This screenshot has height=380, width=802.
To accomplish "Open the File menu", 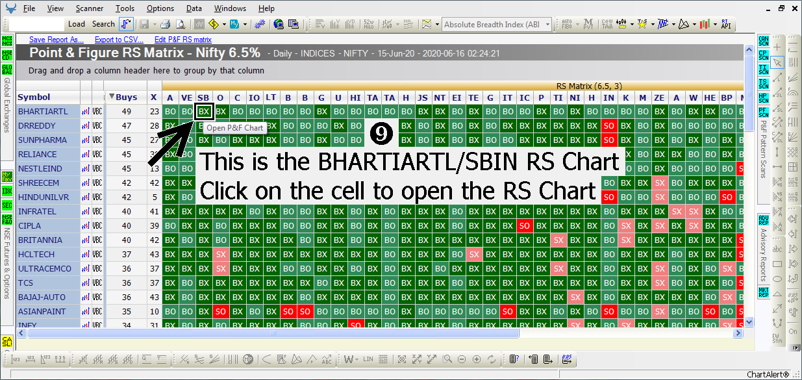I will pos(29,8).
